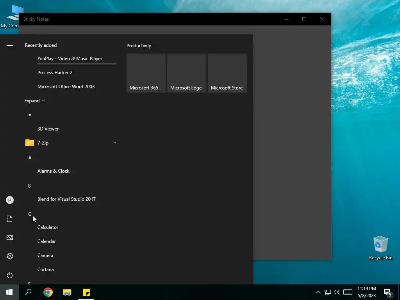
Task: Open Alarms & Clock
Action: [x=53, y=171]
